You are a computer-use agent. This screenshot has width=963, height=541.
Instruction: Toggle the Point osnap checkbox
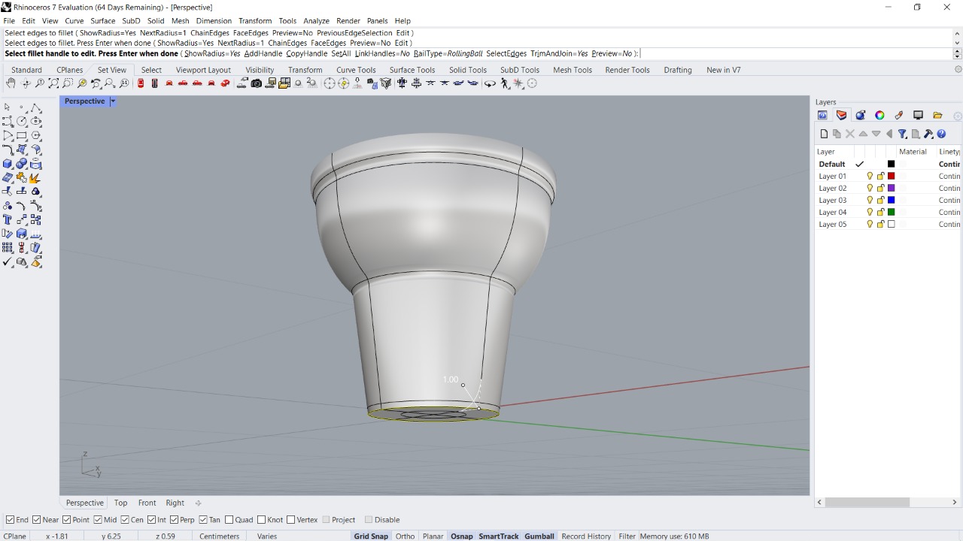[x=66, y=520]
